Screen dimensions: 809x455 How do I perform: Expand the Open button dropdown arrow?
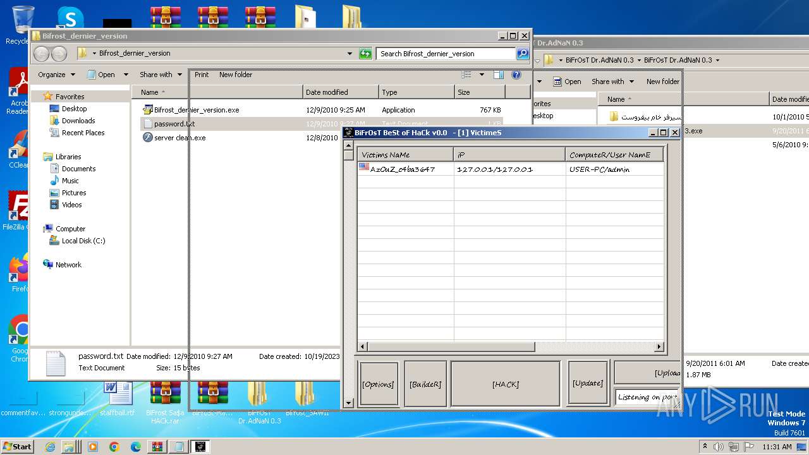pyautogui.click(x=126, y=75)
